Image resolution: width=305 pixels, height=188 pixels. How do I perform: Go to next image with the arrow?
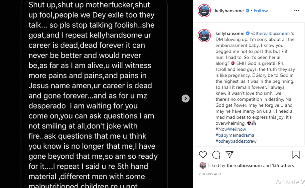click(186, 98)
